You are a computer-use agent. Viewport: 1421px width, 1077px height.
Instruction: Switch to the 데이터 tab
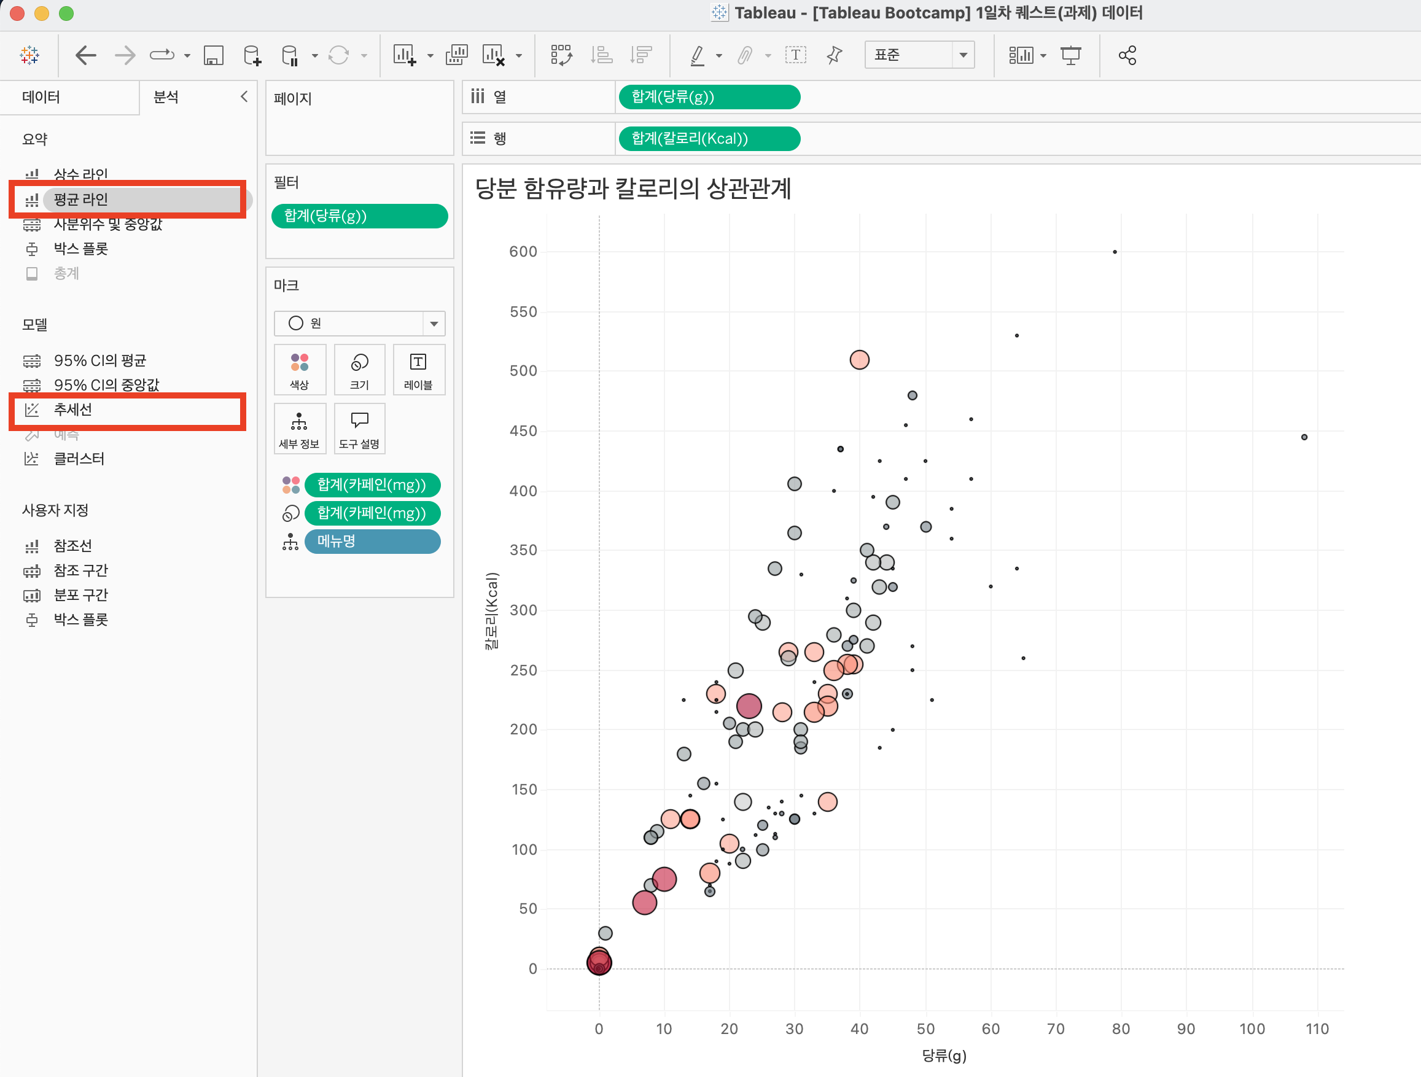pyautogui.click(x=41, y=97)
